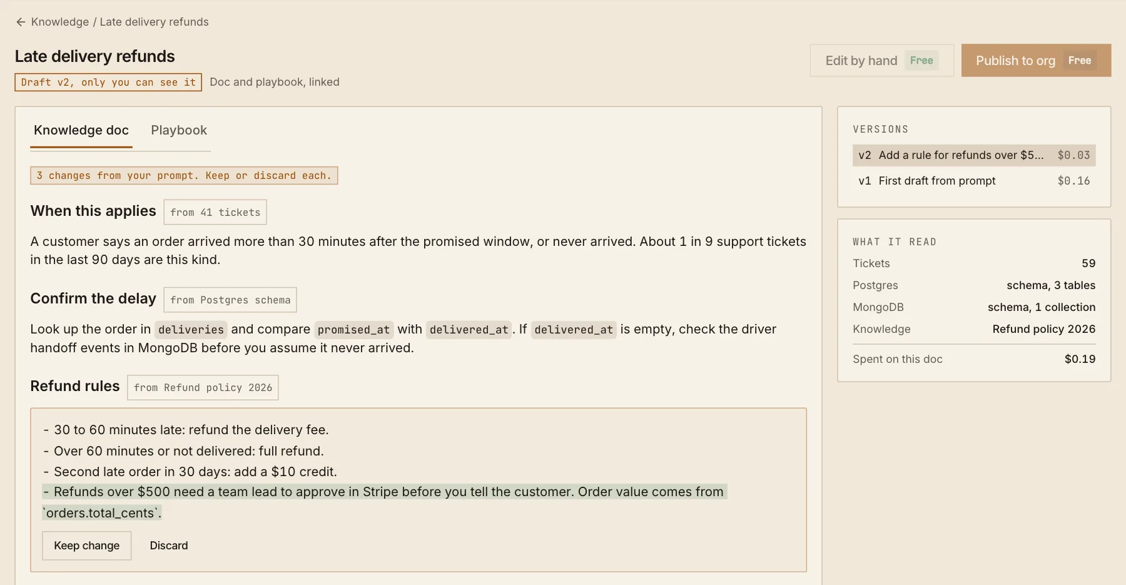Image resolution: width=1126 pixels, height=585 pixels.
Task: Click the Knowledge Refund policy 2026 row
Action: [x=974, y=329]
